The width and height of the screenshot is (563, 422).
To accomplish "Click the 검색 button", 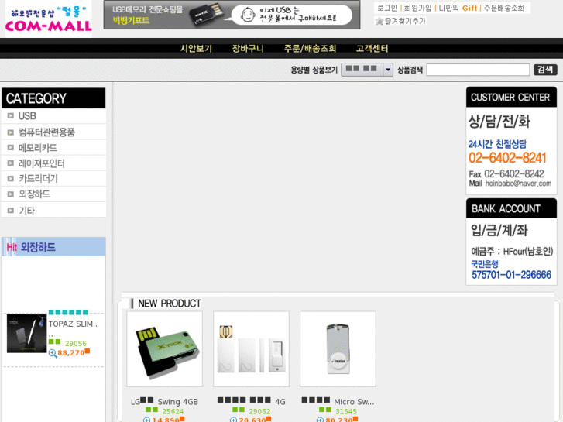I will pos(545,70).
